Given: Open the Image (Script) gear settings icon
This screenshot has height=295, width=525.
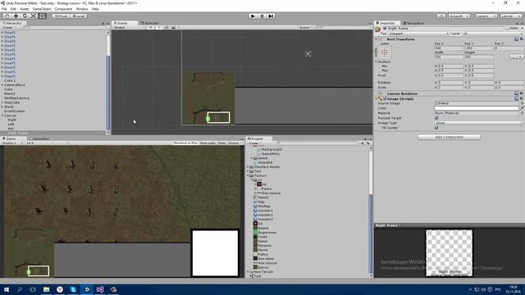Looking at the screenshot, I should tap(522, 98).
